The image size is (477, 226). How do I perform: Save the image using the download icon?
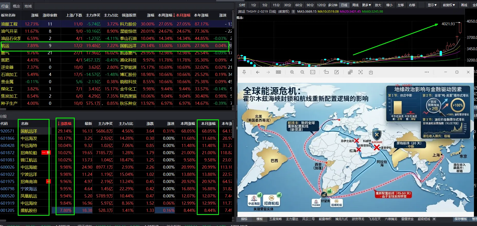click(371, 72)
